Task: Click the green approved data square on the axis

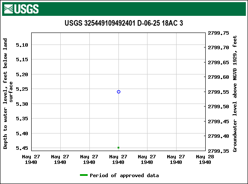Action: (x=118, y=148)
